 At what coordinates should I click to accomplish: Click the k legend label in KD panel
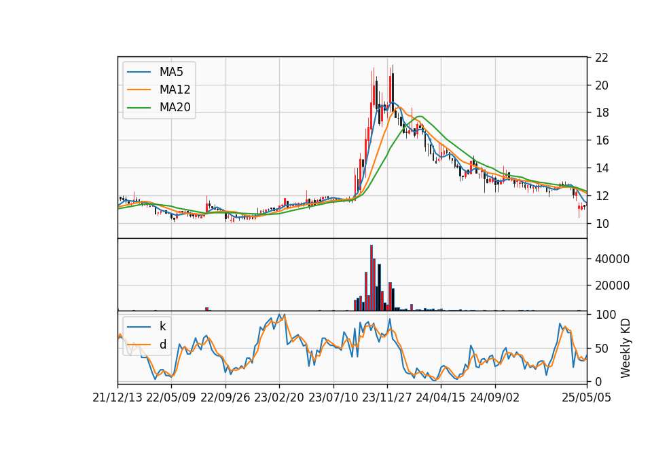tap(162, 326)
